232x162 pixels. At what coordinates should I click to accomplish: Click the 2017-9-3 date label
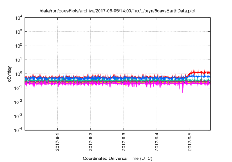[124, 142]
